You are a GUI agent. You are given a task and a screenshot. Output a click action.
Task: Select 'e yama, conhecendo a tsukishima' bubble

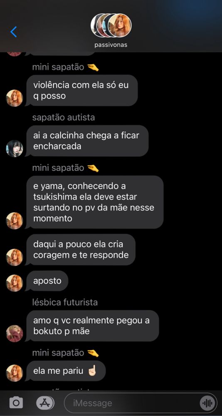point(94,202)
